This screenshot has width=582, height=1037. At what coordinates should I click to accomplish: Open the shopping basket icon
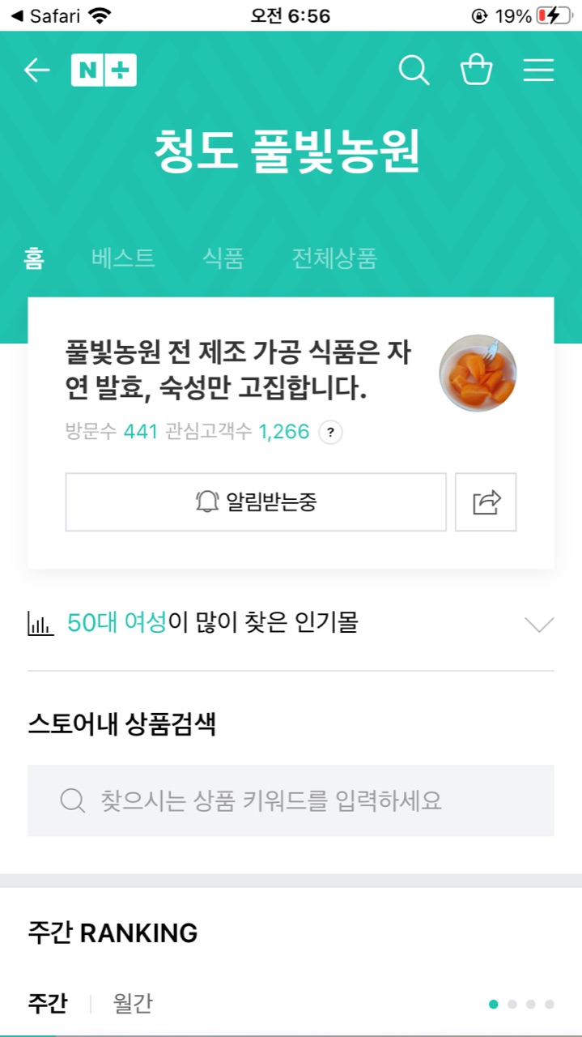point(476,70)
